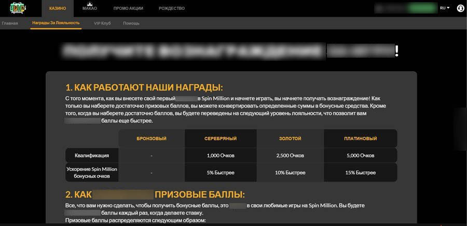Select the Серебряный level header
This screenshot has width=467, height=226.
(221, 139)
